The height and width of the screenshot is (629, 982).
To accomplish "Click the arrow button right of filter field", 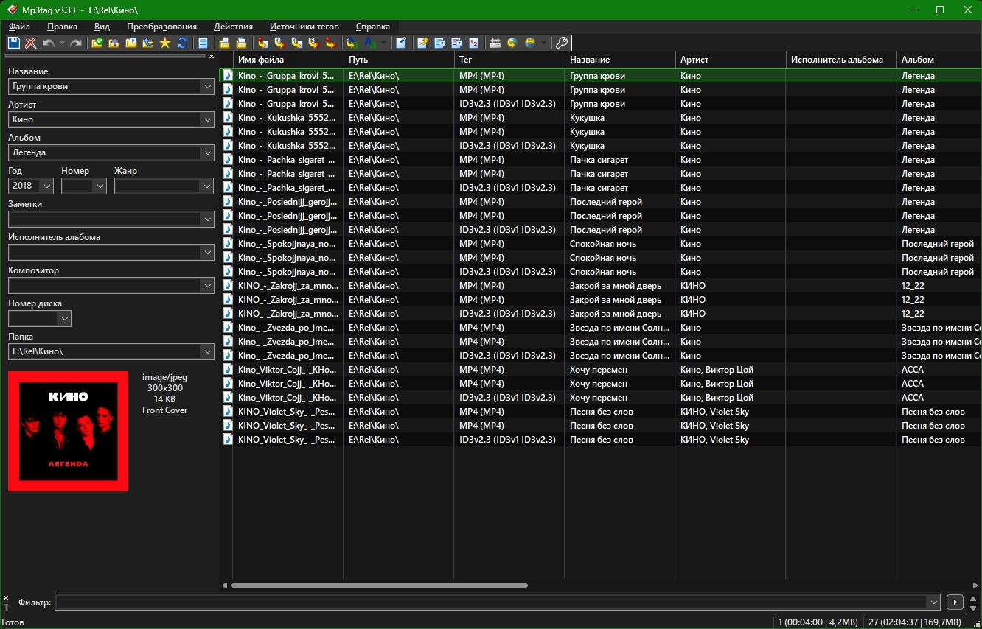I will pos(955,602).
